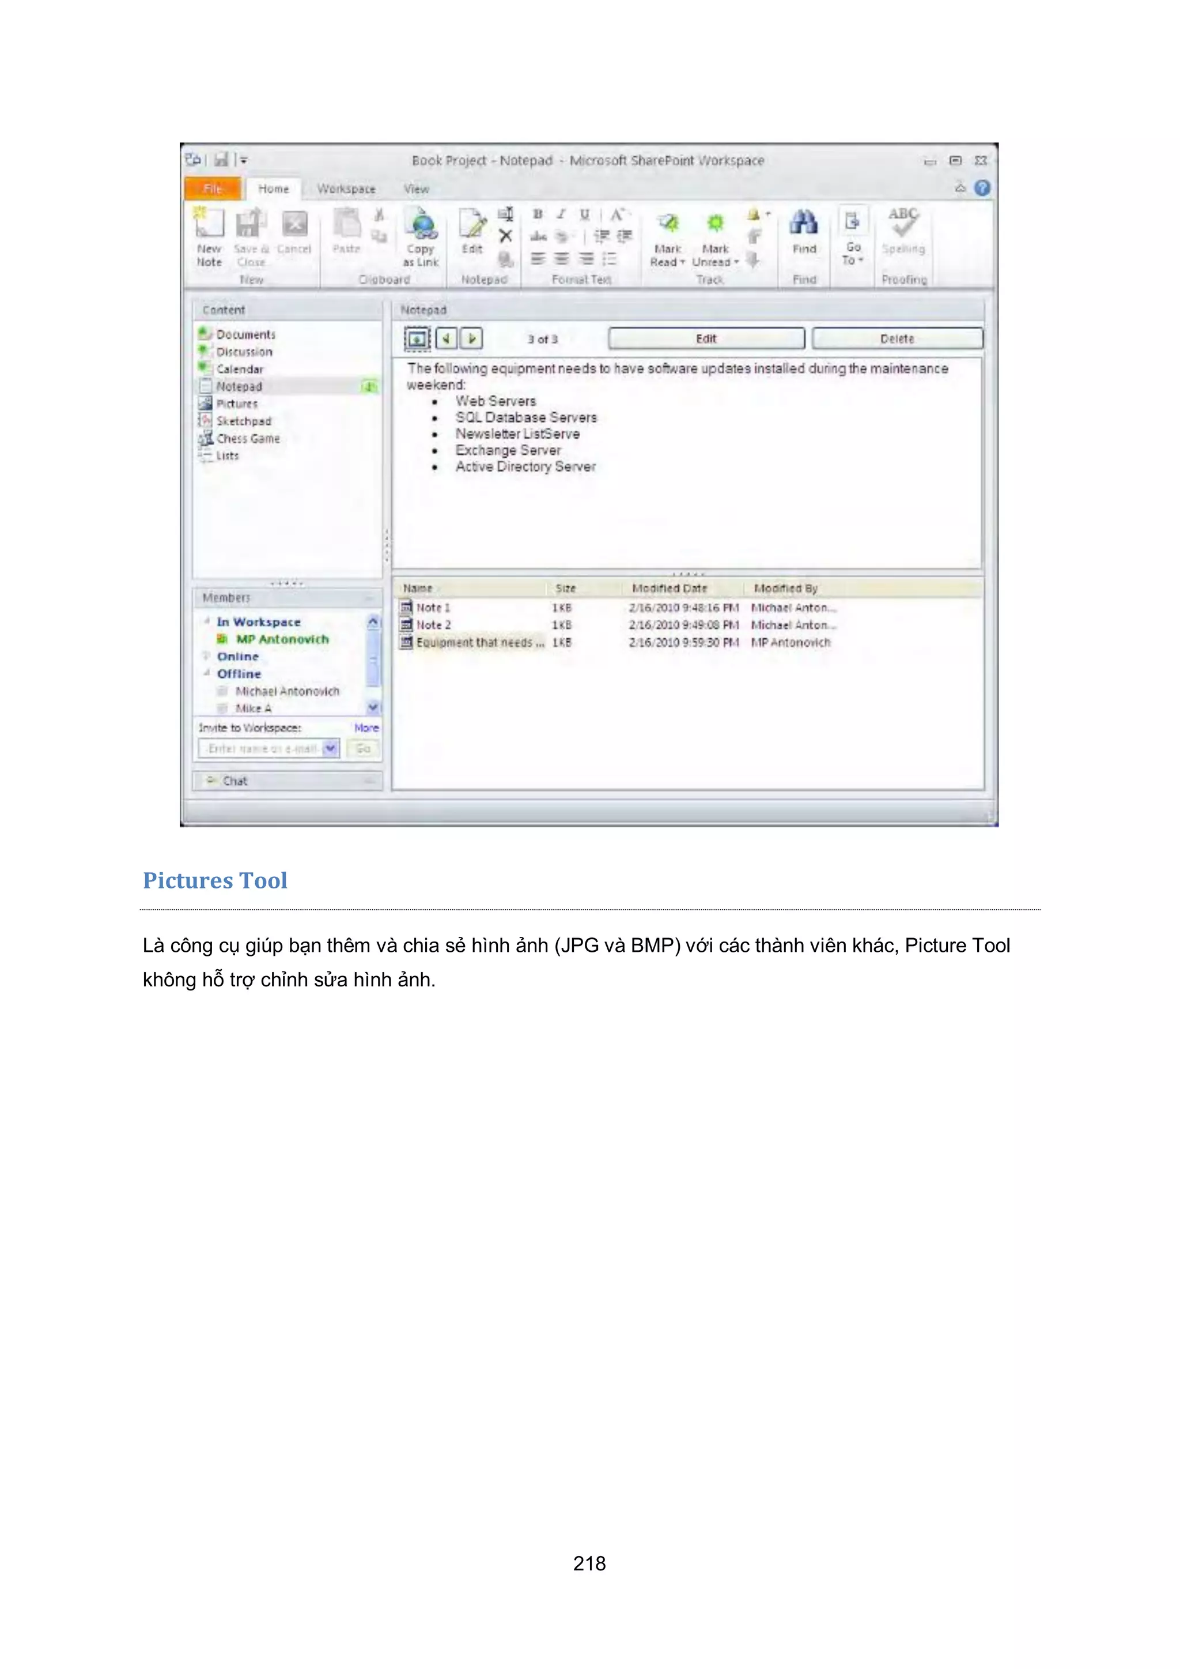Viewport: 1180px width, 1669px height.
Task: Open invite name combo box arrow
Action: 331,748
